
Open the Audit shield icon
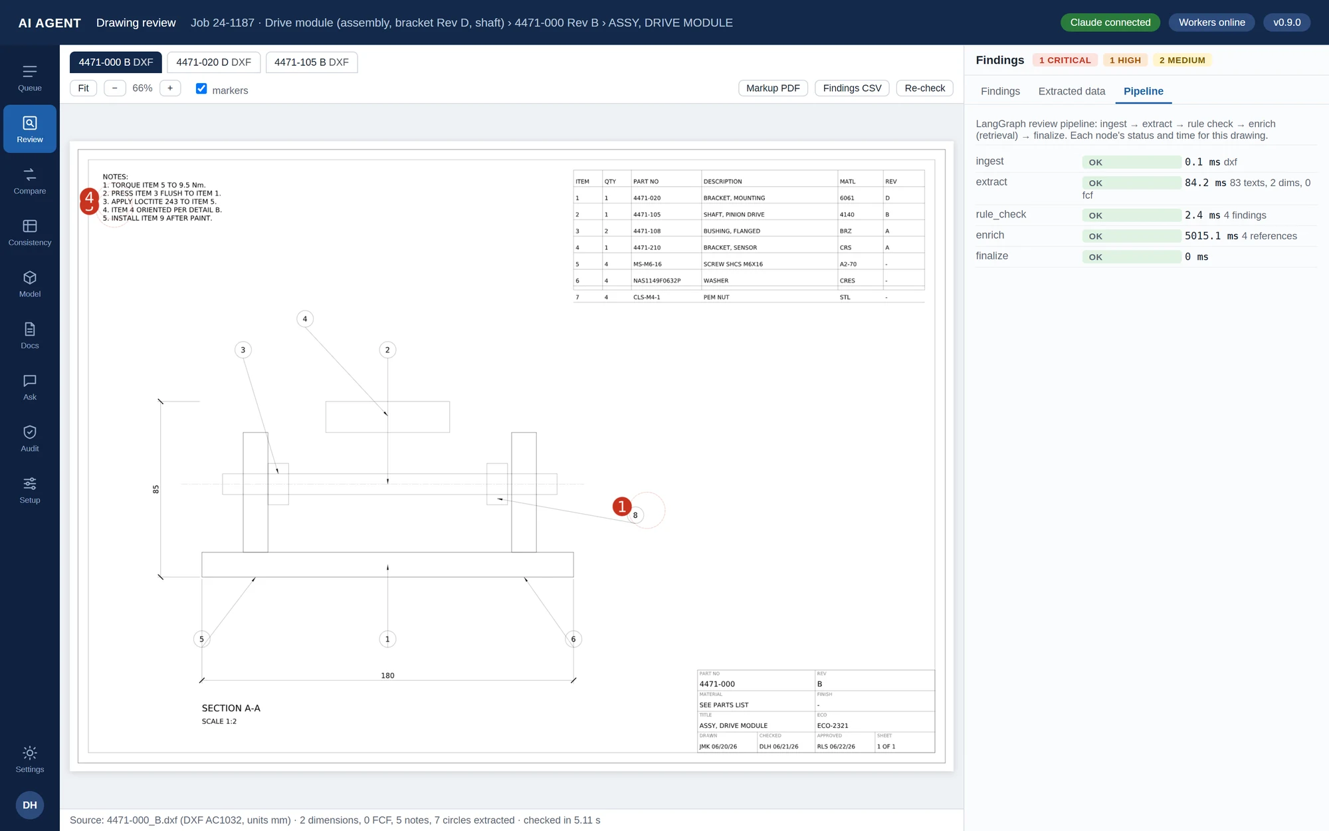point(30,438)
